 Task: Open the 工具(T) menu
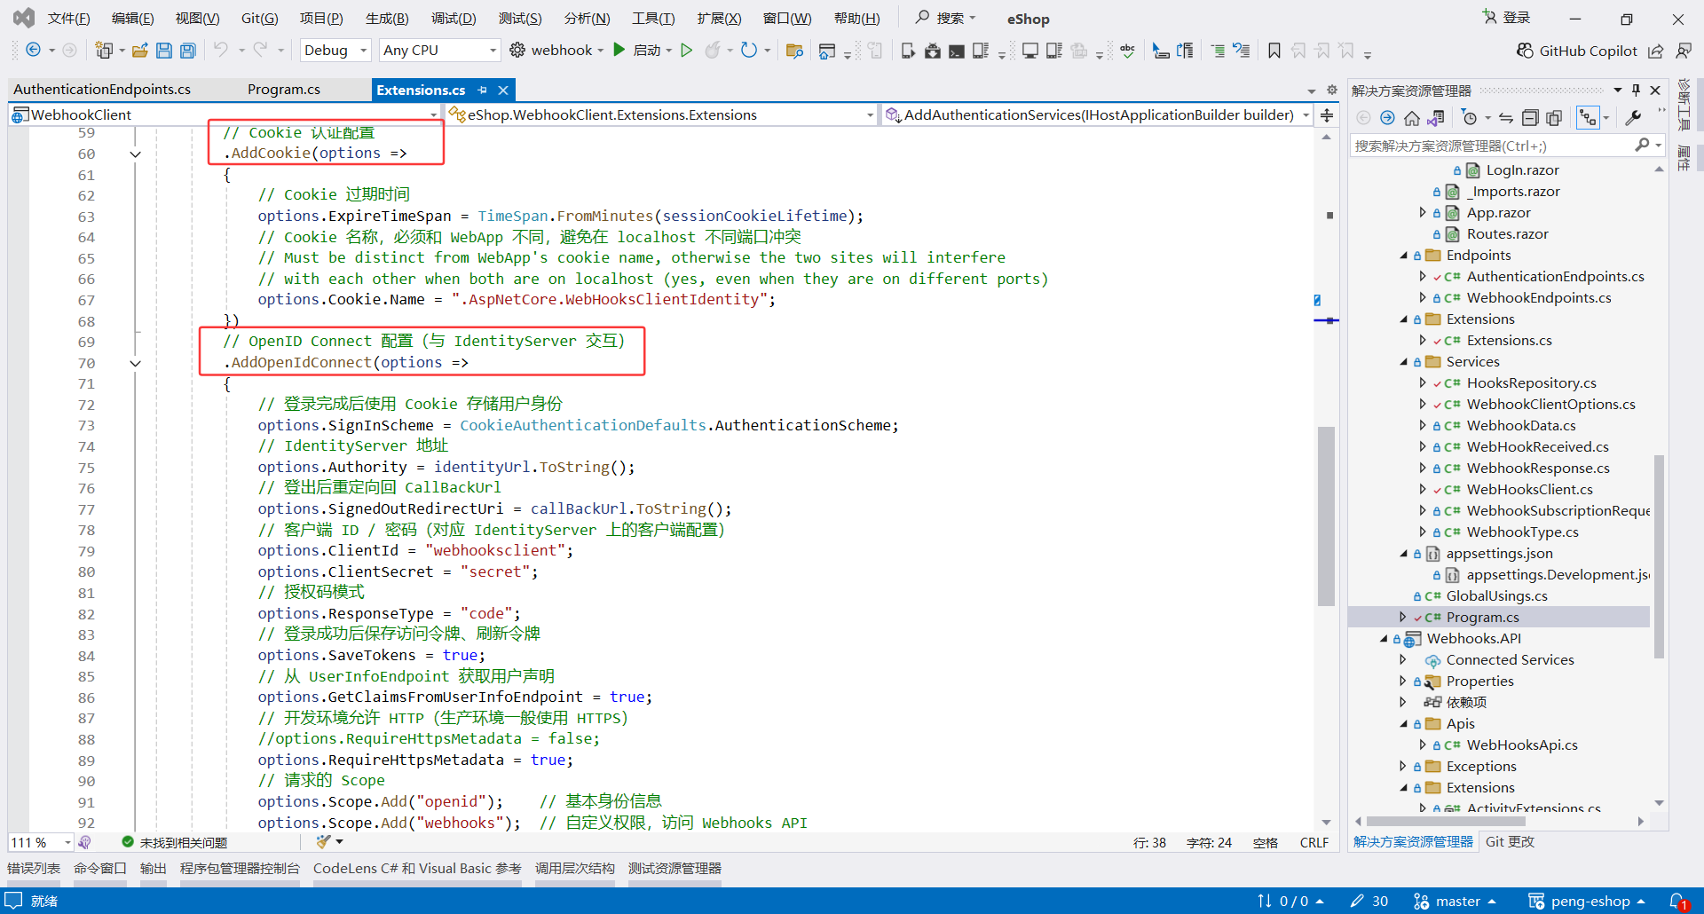pos(653,19)
